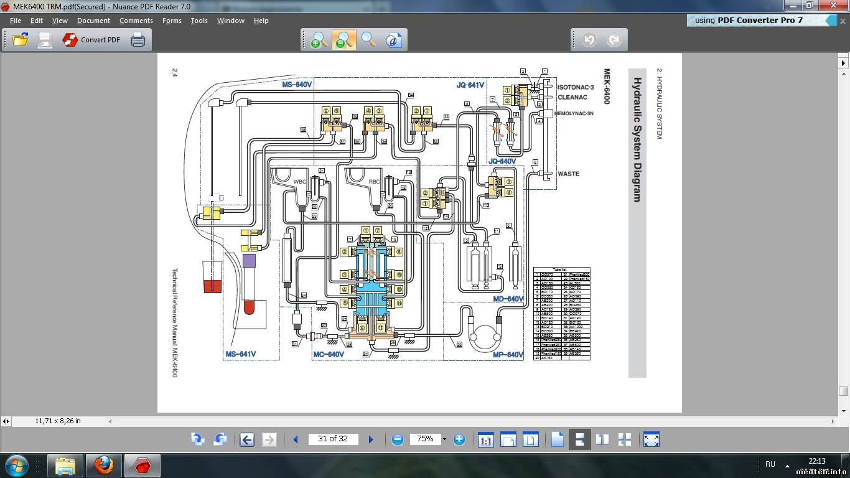Viewport: 850px width, 478px height.
Task: Open the zoom percentage dropdown
Action: [x=444, y=439]
